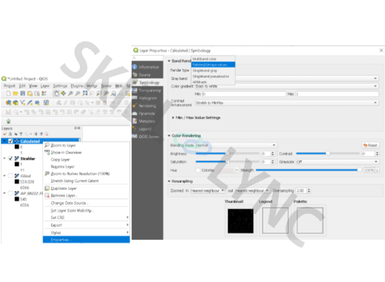
Task: Click the New GeoPackage Layer icon
Action: [x=15, y=103]
